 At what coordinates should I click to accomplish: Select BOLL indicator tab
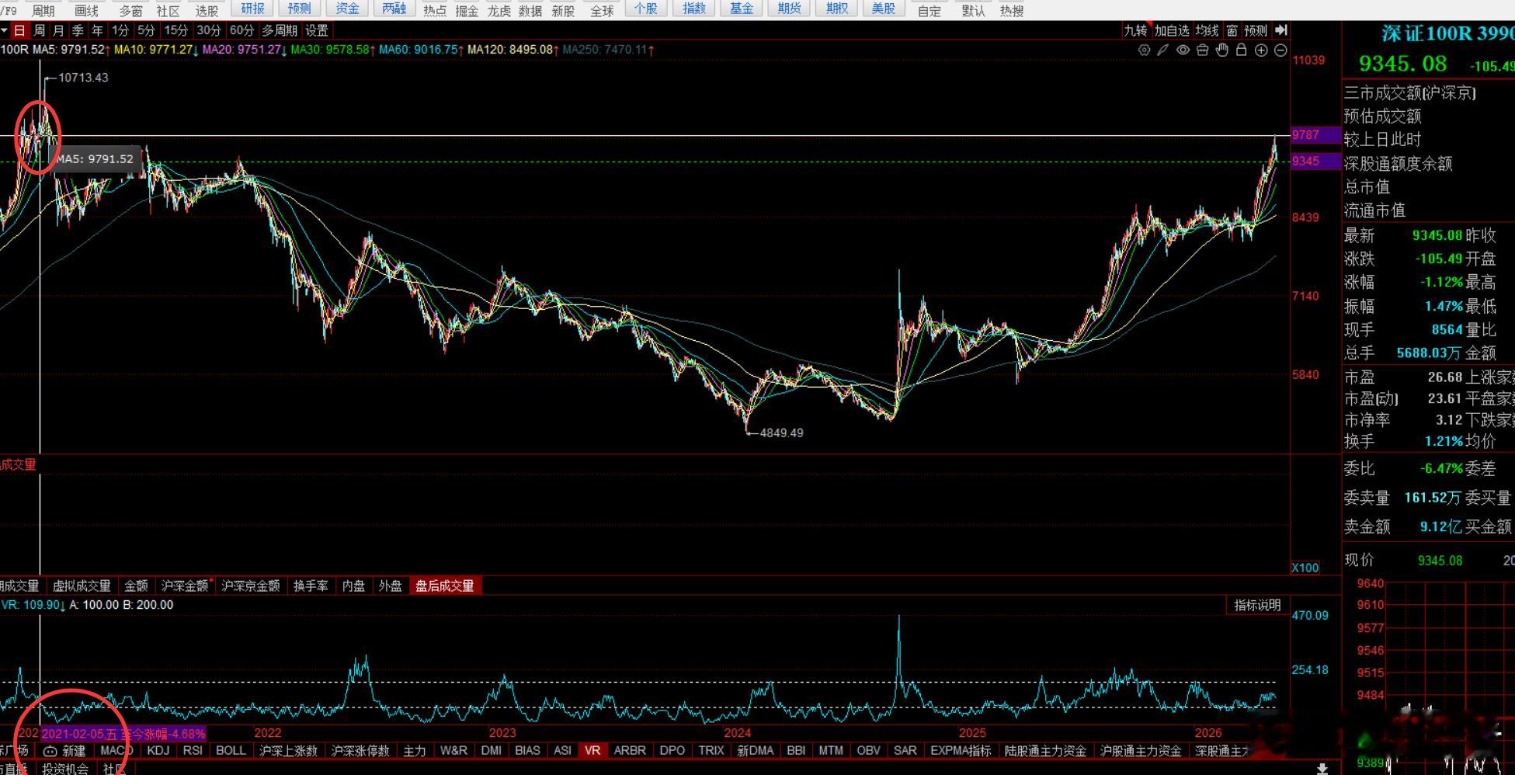[231, 750]
